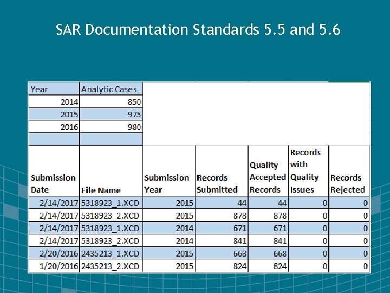
Task: Select the Records Submitted column header
Action: [222, 171]
